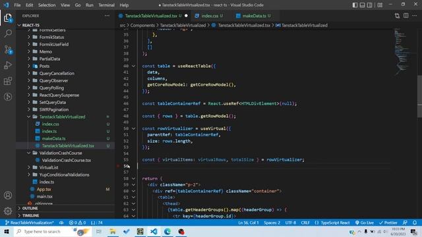This screenshot has width=422, height=237.
Task: Open the Manage gear icon
Action: 8,211
